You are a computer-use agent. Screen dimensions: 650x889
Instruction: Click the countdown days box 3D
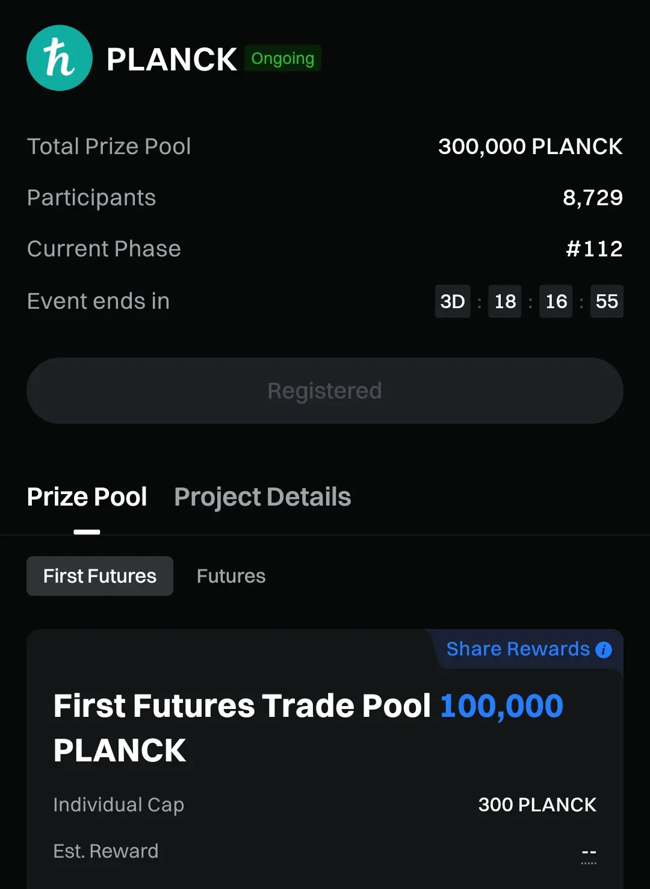(x=453, y=301)
